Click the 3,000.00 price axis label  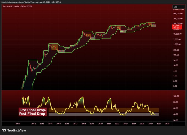[177, 39]
